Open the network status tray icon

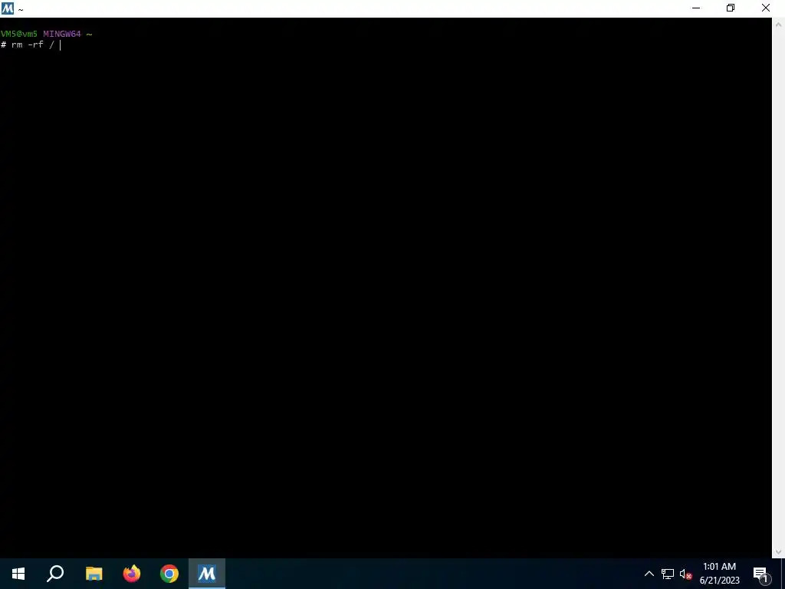[668, 574]
